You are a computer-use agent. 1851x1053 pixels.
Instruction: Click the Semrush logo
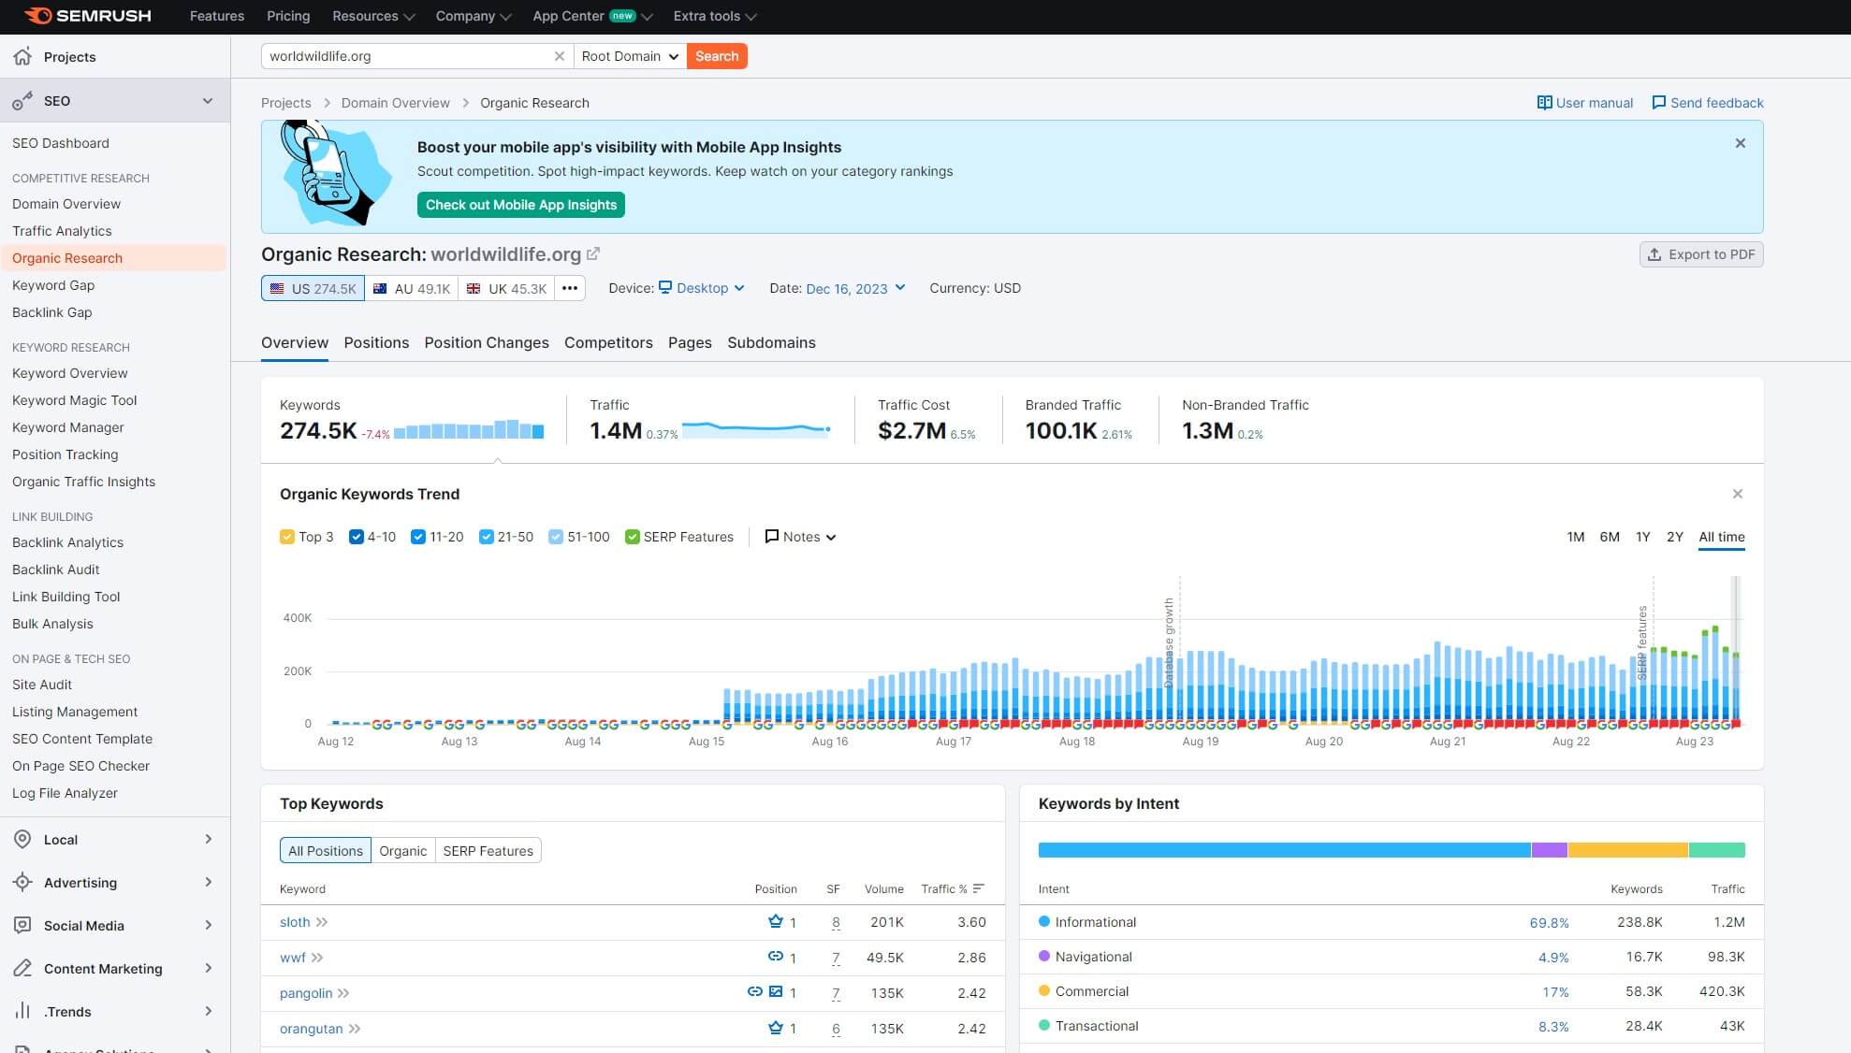click(x=87, y=16)
